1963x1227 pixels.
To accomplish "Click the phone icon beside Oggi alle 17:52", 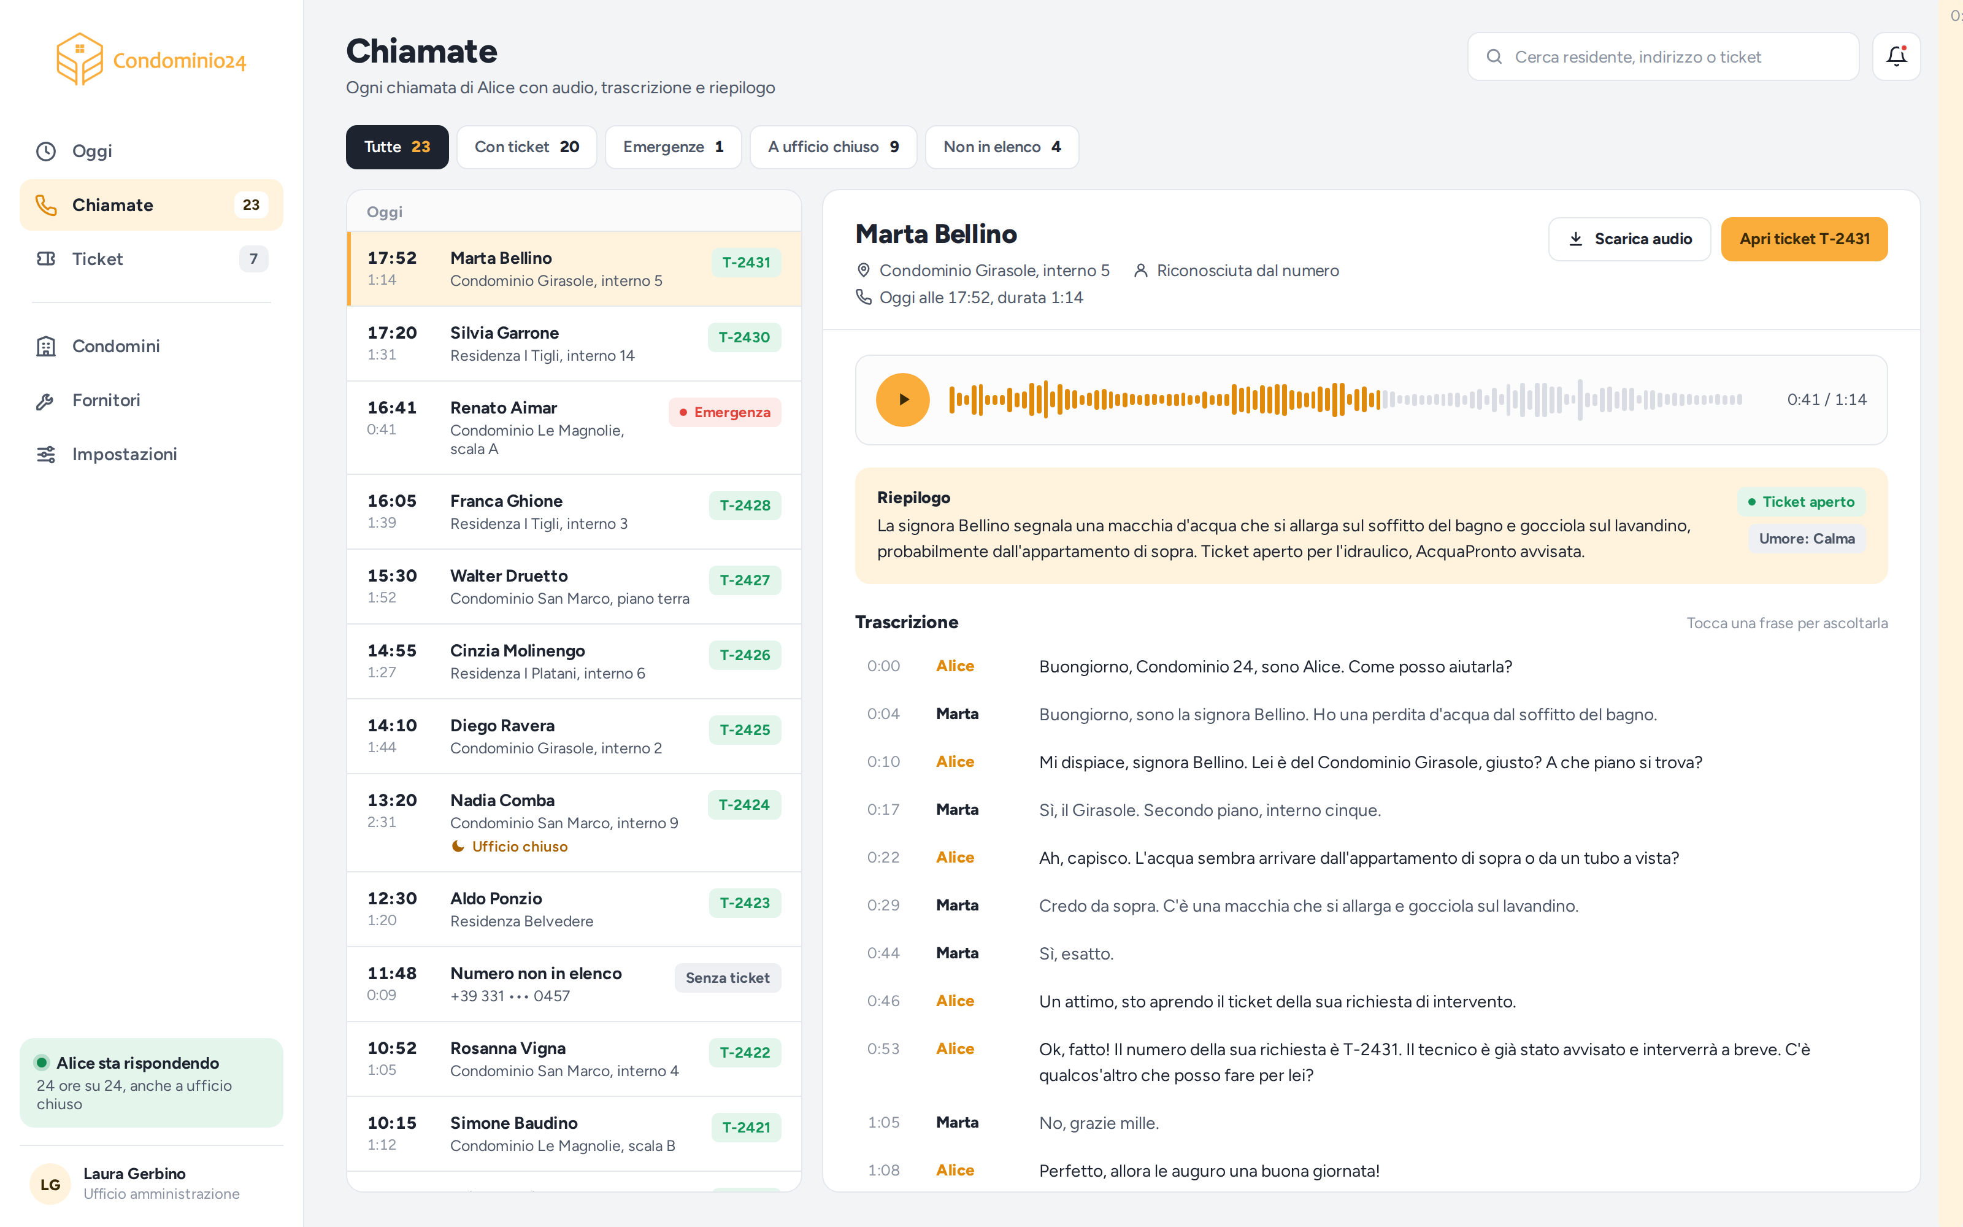I will [x=864, y=297].
